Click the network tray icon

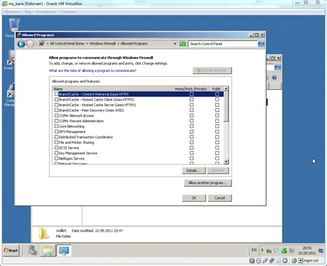pyautogui.click(x=292, y=250)
